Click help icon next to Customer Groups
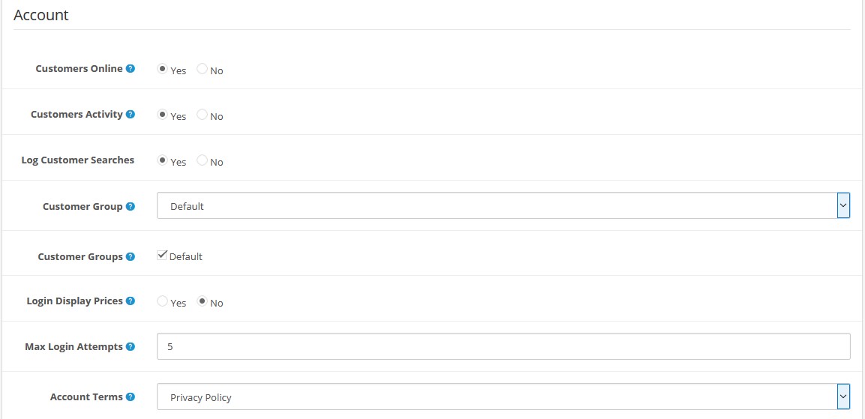The image size is (865, 419). 131,257
